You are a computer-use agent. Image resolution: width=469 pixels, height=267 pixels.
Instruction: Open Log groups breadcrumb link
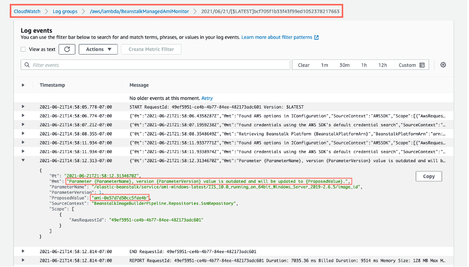click(x=65, y=11)
